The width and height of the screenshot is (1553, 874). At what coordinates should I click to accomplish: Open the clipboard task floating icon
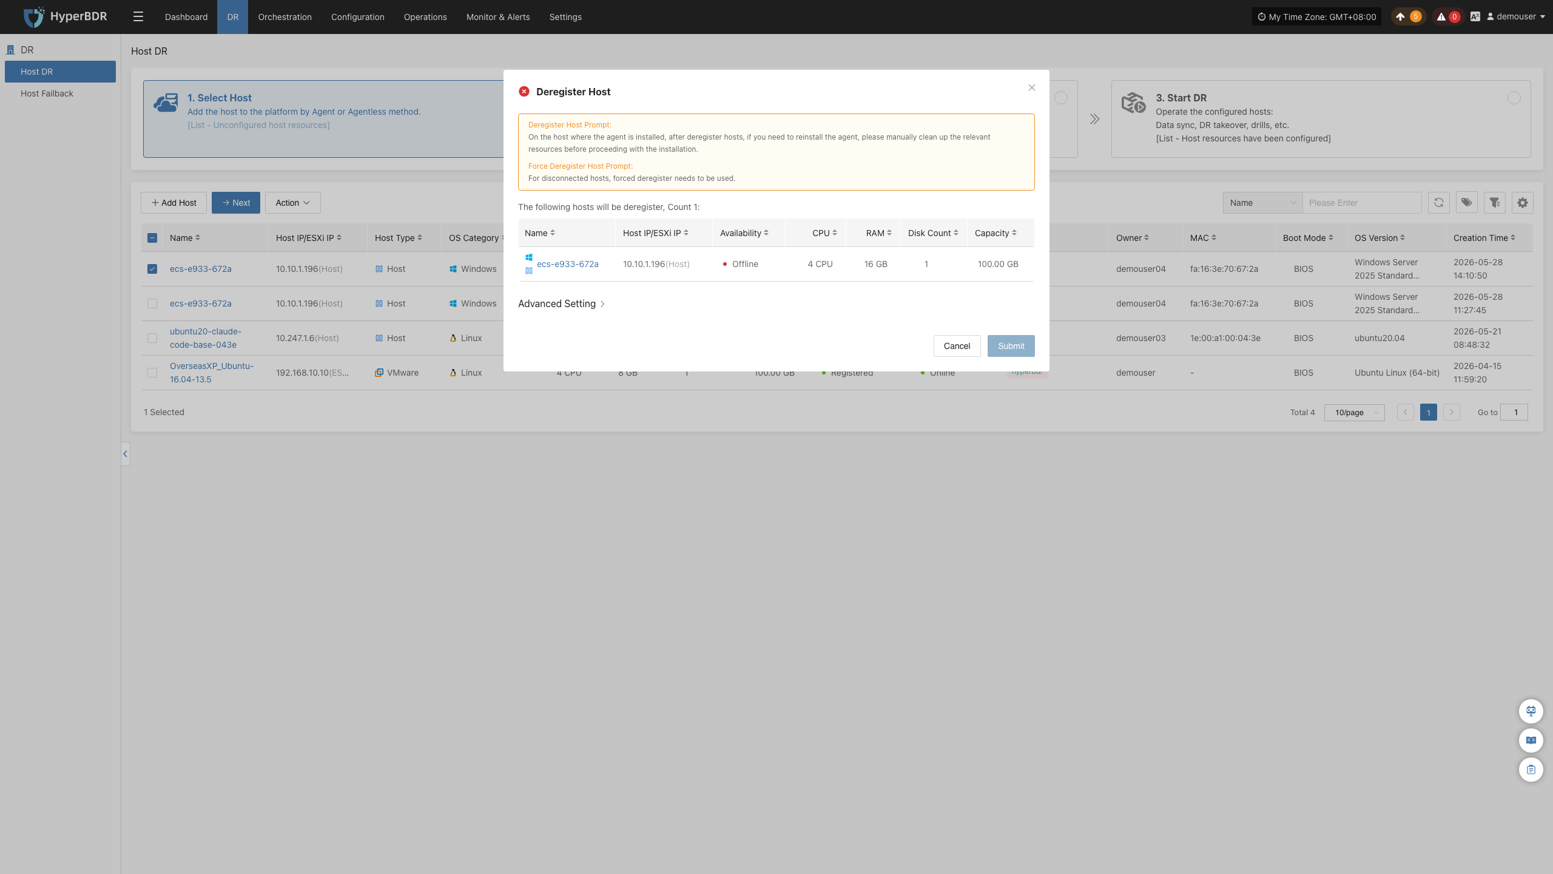1531,770
